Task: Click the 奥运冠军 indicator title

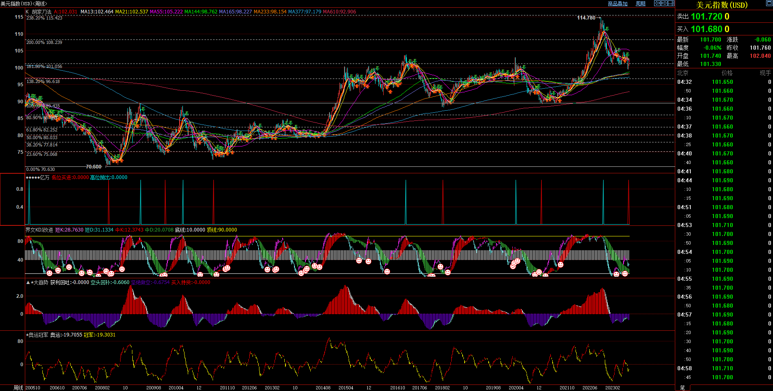Action: (38, 335)
